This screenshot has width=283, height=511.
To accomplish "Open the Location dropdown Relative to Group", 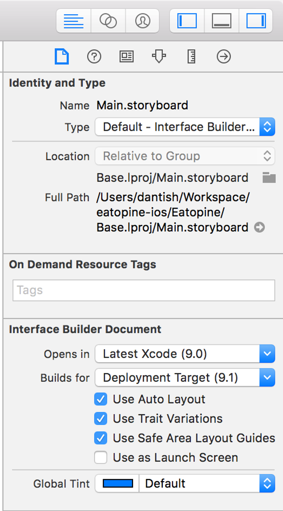I will pyautogui.click(x=185, y=156).
